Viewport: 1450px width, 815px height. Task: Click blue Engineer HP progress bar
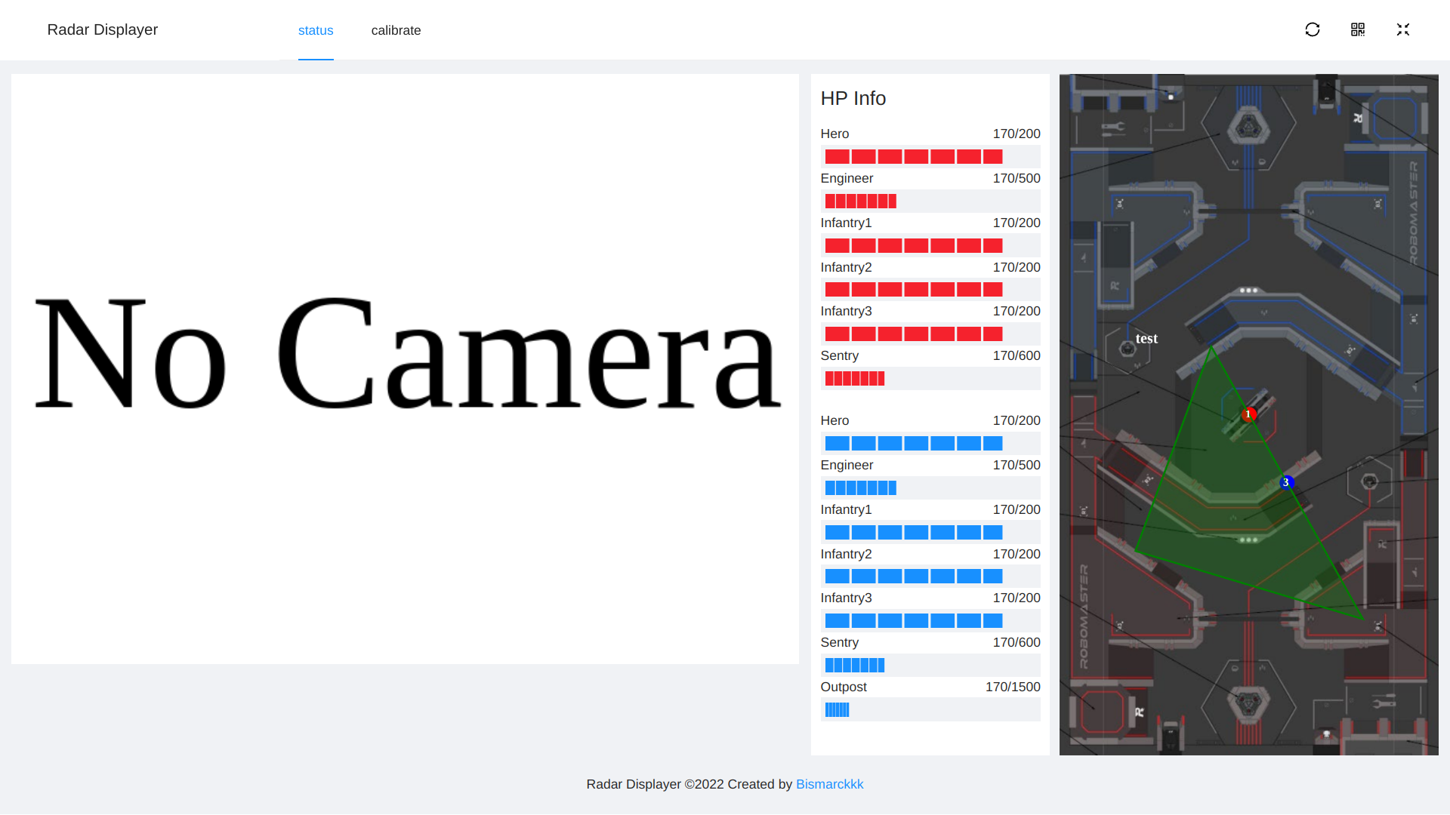click(x=930, y=487)
